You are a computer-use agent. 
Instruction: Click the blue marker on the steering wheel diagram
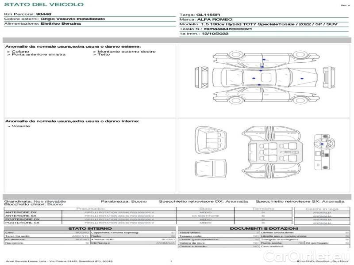322,144
